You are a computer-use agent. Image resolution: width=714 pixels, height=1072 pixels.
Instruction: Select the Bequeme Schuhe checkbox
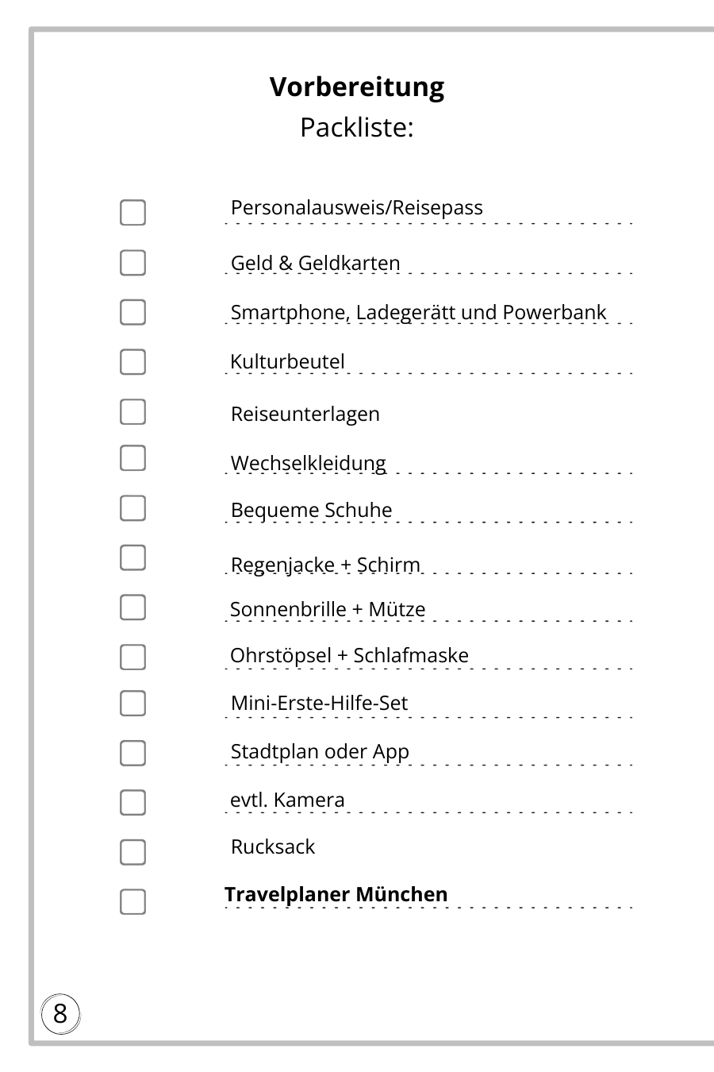132,508
